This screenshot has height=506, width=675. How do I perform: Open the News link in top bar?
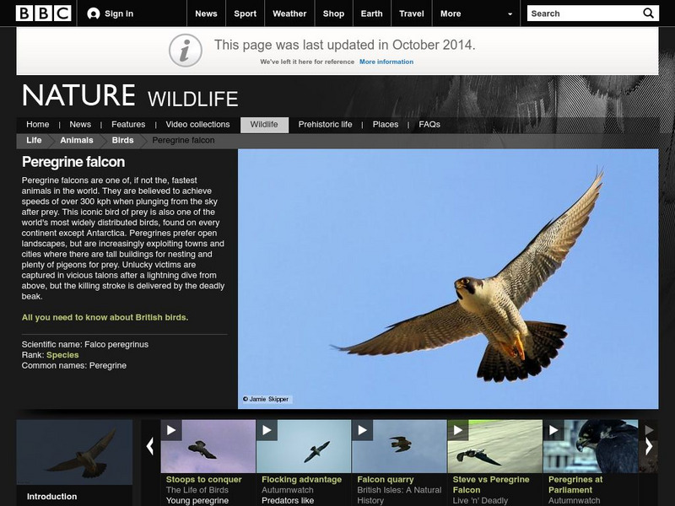click(x=206, y=13)
